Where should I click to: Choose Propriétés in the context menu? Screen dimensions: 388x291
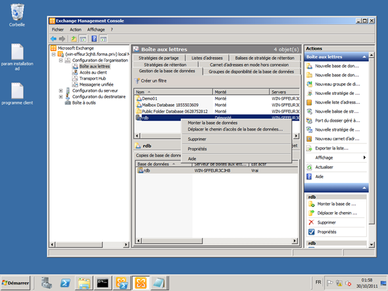pos(236,149)
